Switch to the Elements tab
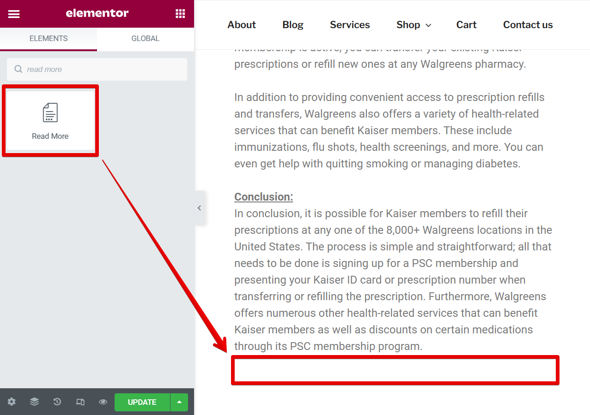590x415 pixels. point(49,39)
